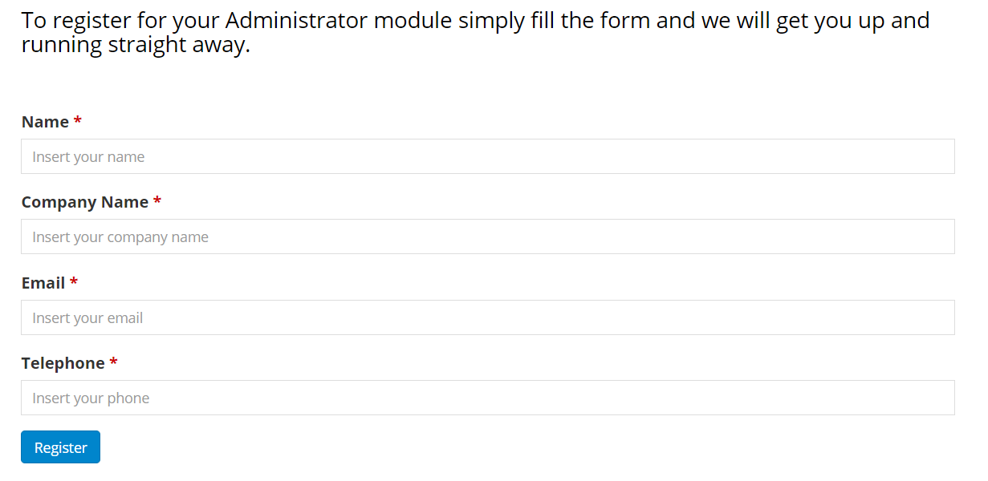Click the Email field label

click(43, 283)
